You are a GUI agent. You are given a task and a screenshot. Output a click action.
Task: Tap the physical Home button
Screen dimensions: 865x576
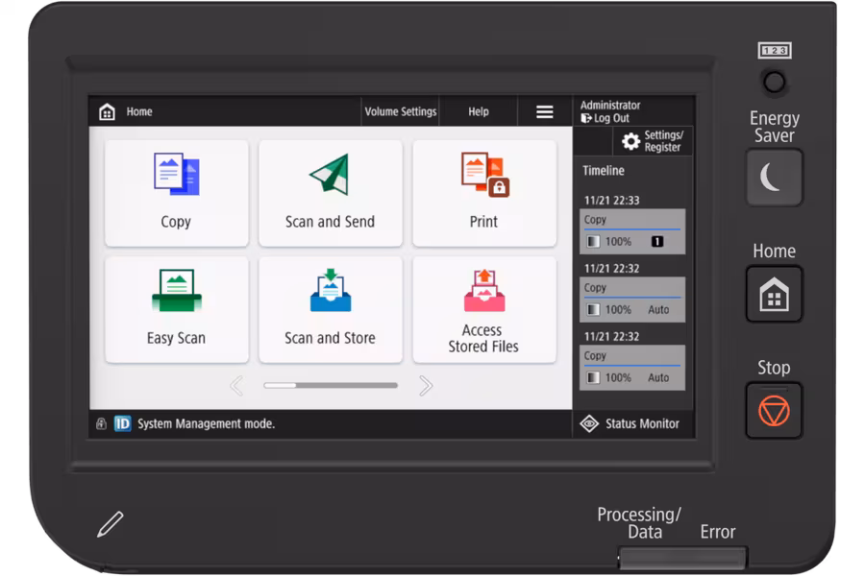click(774, 294)
